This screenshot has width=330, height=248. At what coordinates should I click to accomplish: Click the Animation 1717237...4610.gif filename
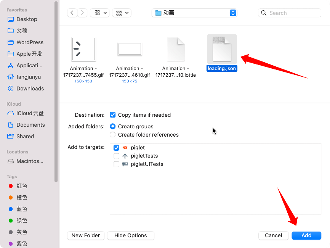coord(130,72)
